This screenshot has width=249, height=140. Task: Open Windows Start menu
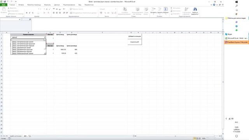point(237,2)
